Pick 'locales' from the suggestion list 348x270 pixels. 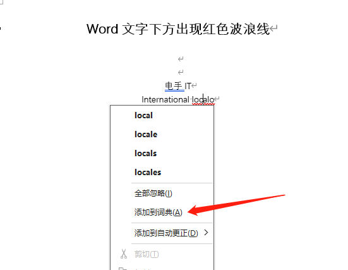tap(148, 172)
